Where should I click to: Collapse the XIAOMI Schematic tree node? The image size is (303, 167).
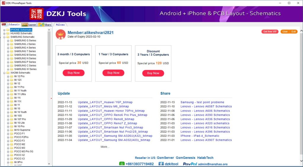point(4,73)
